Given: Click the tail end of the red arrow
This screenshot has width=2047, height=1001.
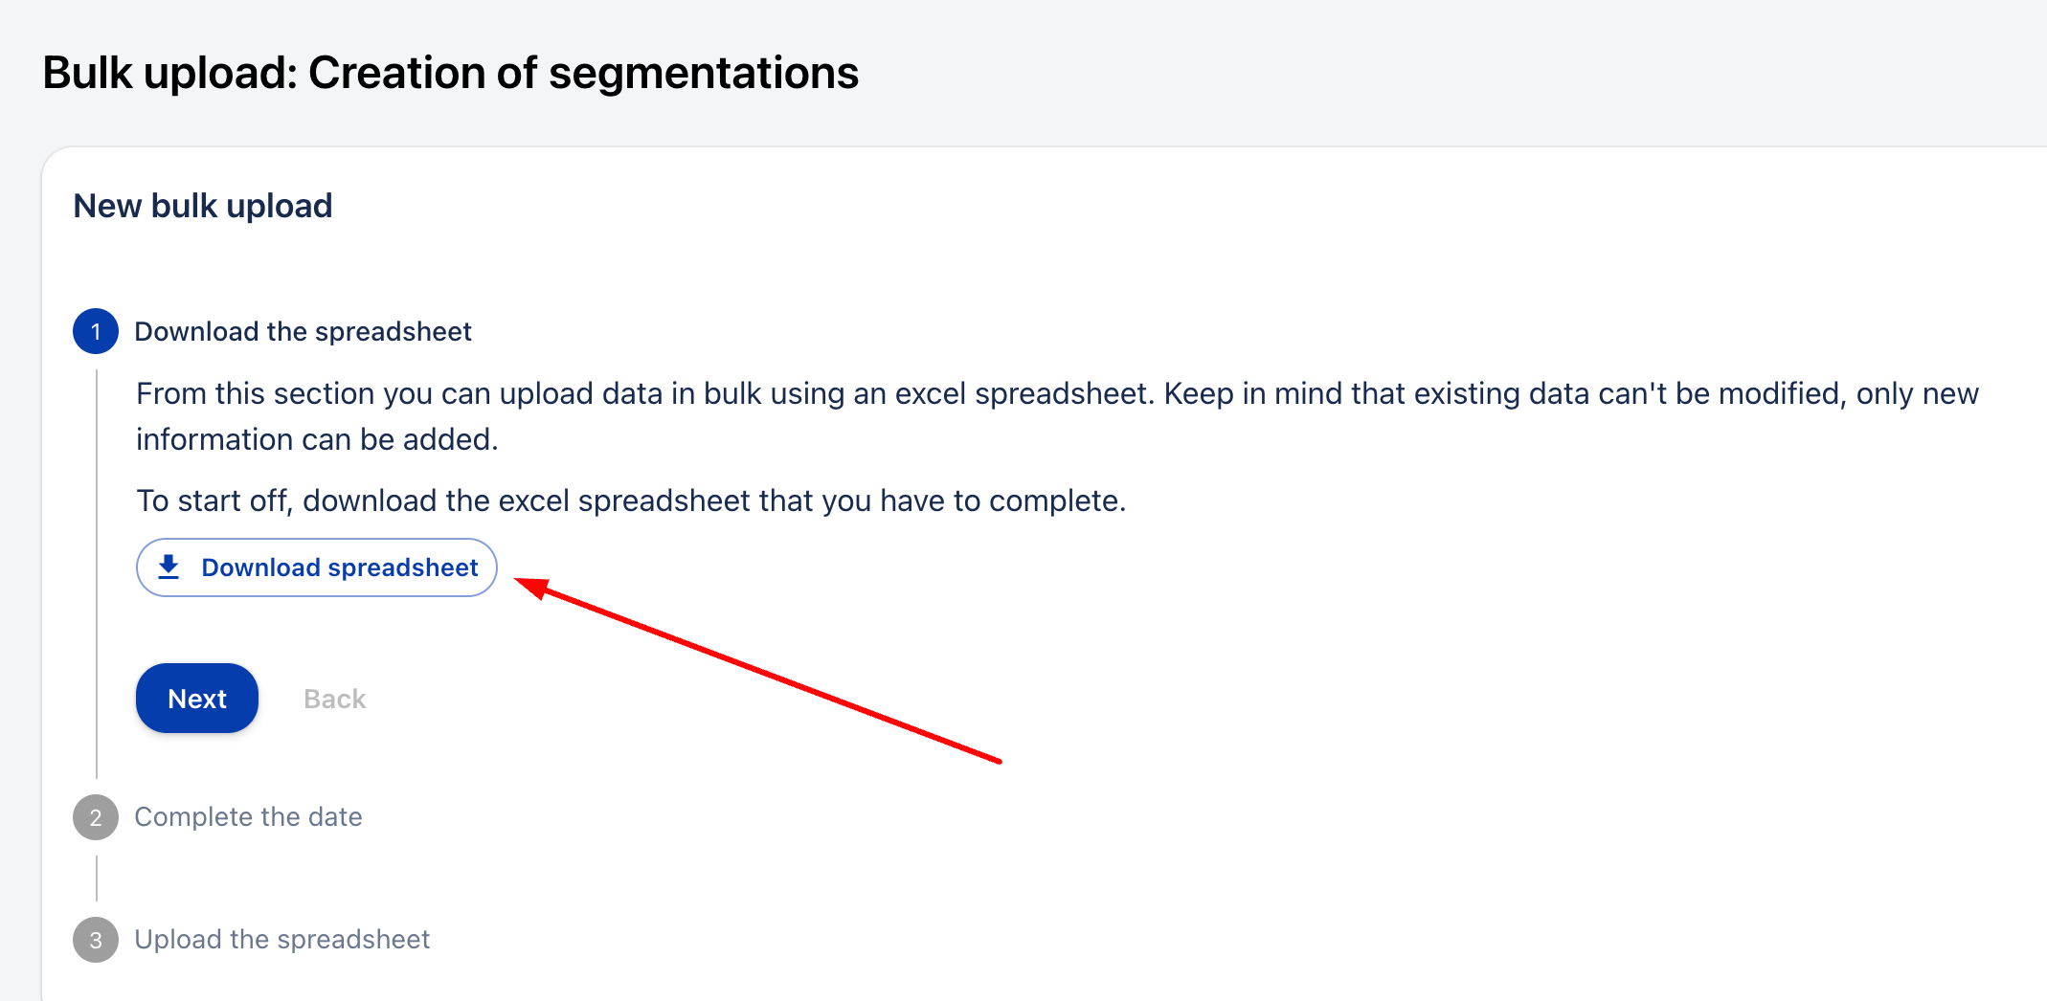Looking at the screenshot, I should (x=996, y=760).
